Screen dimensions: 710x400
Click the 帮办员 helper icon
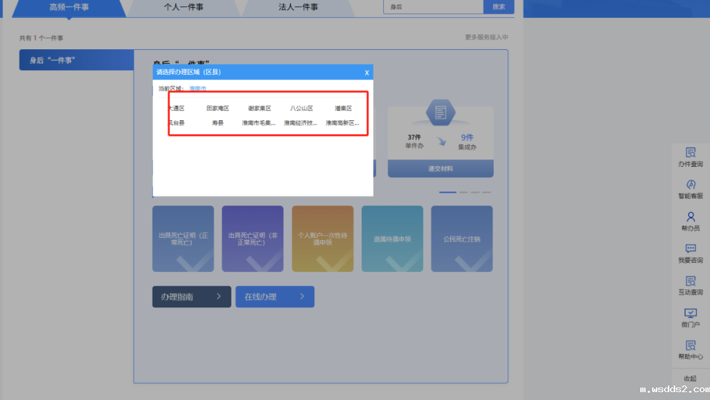[x=690, y=221]
